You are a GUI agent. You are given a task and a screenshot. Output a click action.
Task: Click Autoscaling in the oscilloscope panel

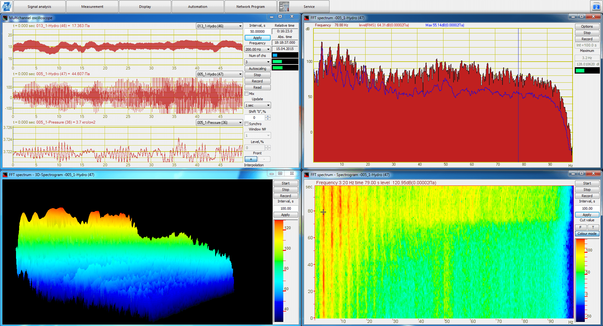[258, 69]
